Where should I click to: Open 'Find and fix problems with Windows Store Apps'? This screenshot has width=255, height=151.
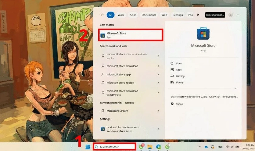(131, 129)
